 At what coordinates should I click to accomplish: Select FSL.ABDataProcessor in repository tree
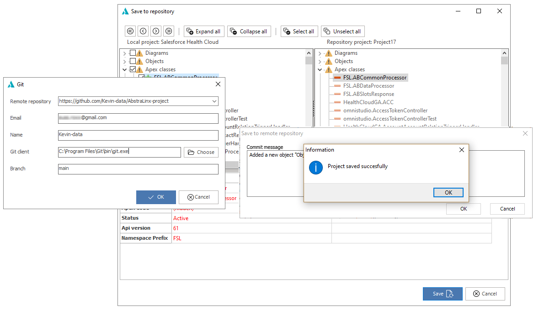tap(368, 86)
